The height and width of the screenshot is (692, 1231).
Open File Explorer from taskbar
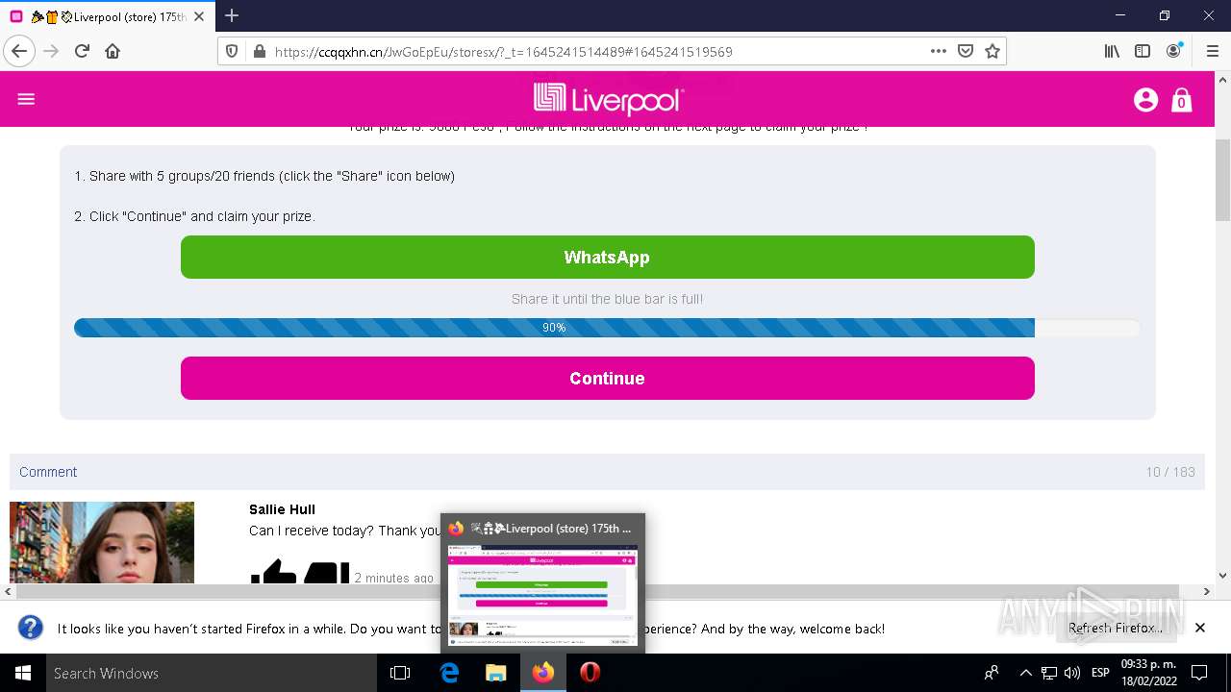click(x=496, y=673)
